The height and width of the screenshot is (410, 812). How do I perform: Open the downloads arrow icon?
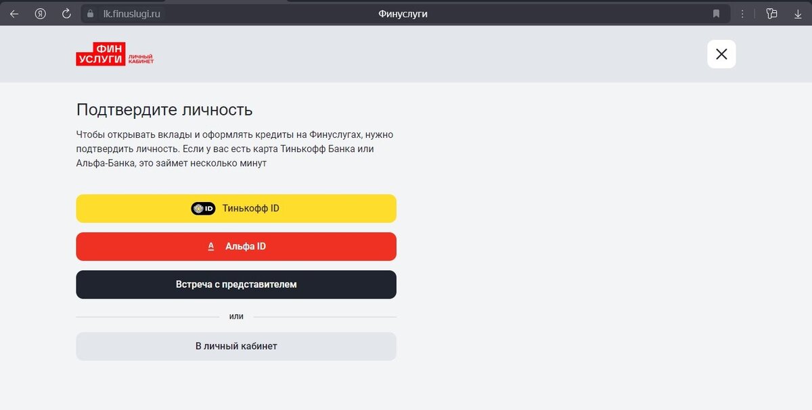pos(798,14)
